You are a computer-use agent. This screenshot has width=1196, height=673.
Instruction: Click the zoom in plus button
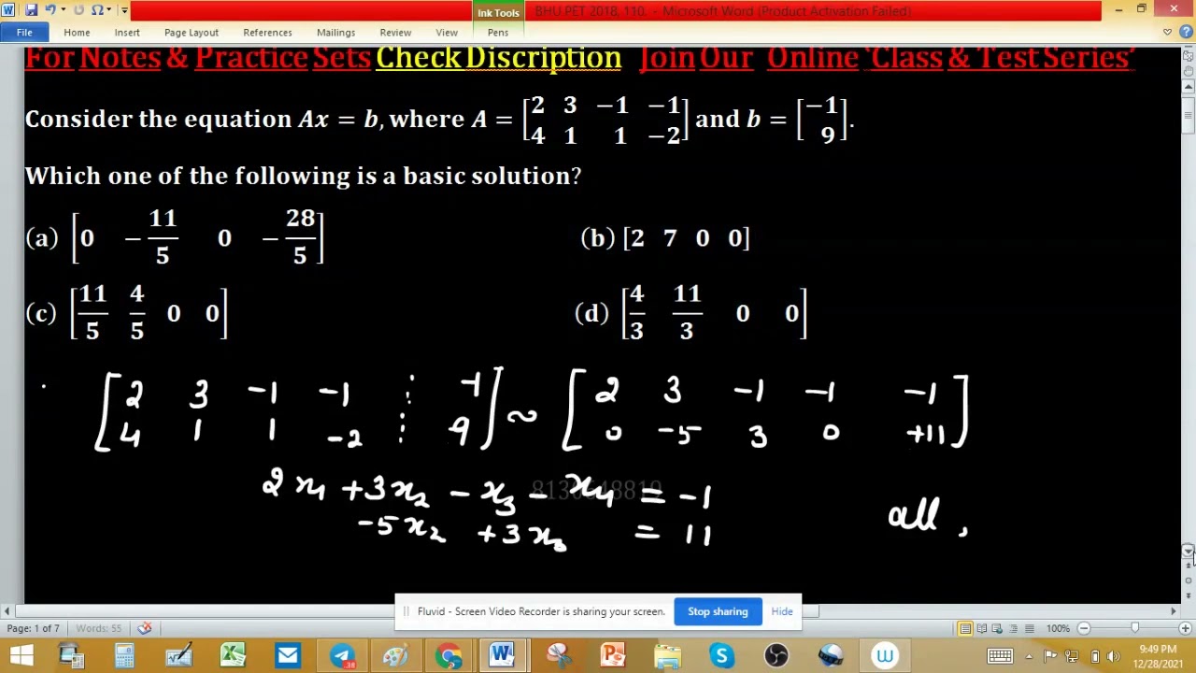pos(1185,628)
